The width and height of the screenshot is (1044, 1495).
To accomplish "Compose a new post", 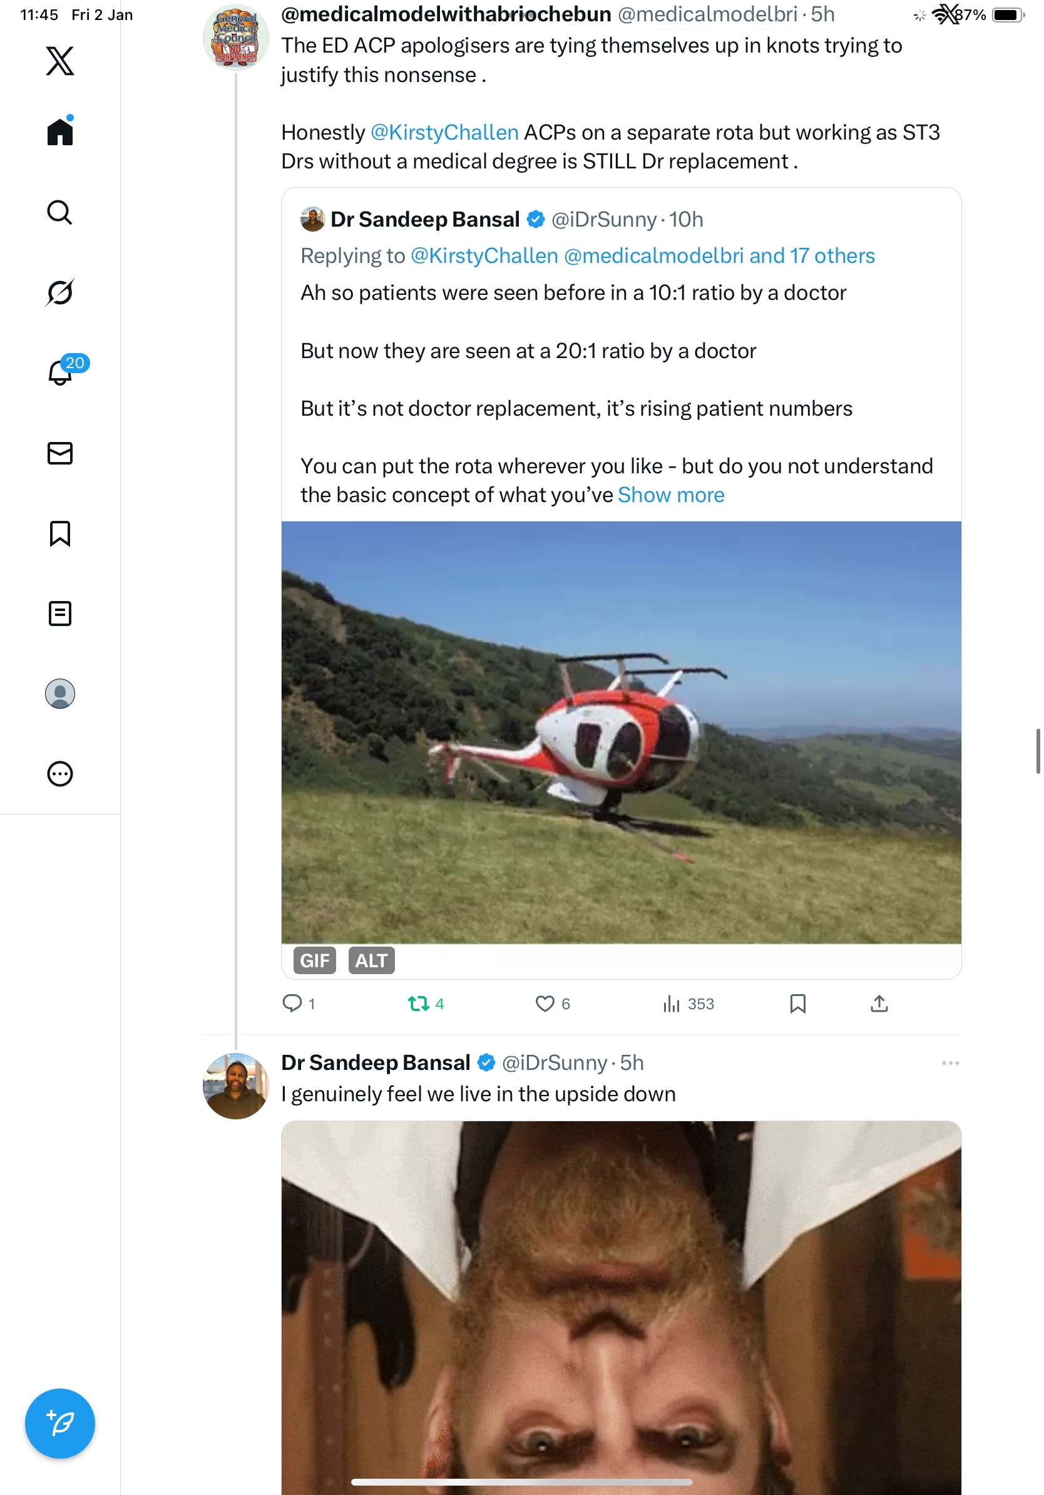I will click(x=60, y=1424).
